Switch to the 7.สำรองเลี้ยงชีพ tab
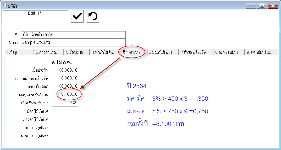The width and height of the screenshot is (281, 150). point(196,52)
